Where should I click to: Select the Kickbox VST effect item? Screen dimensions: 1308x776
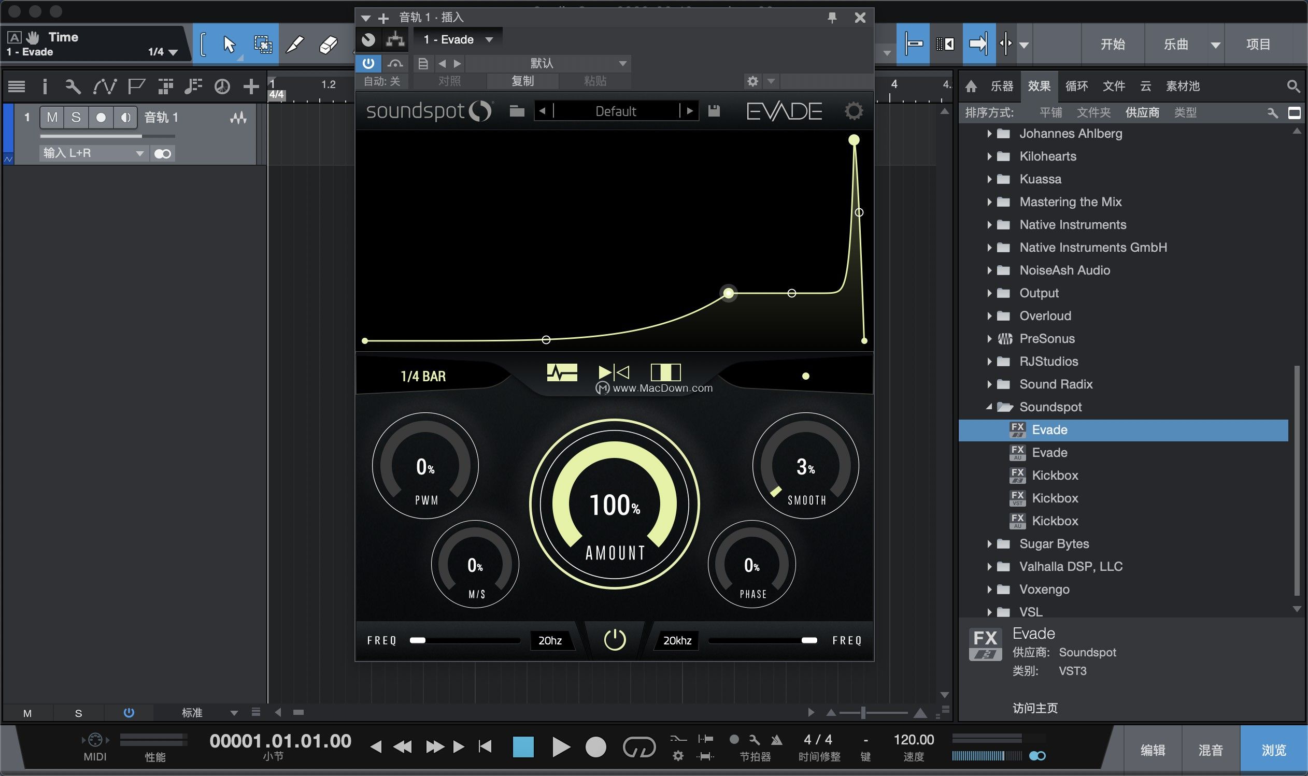(1055, 498)
